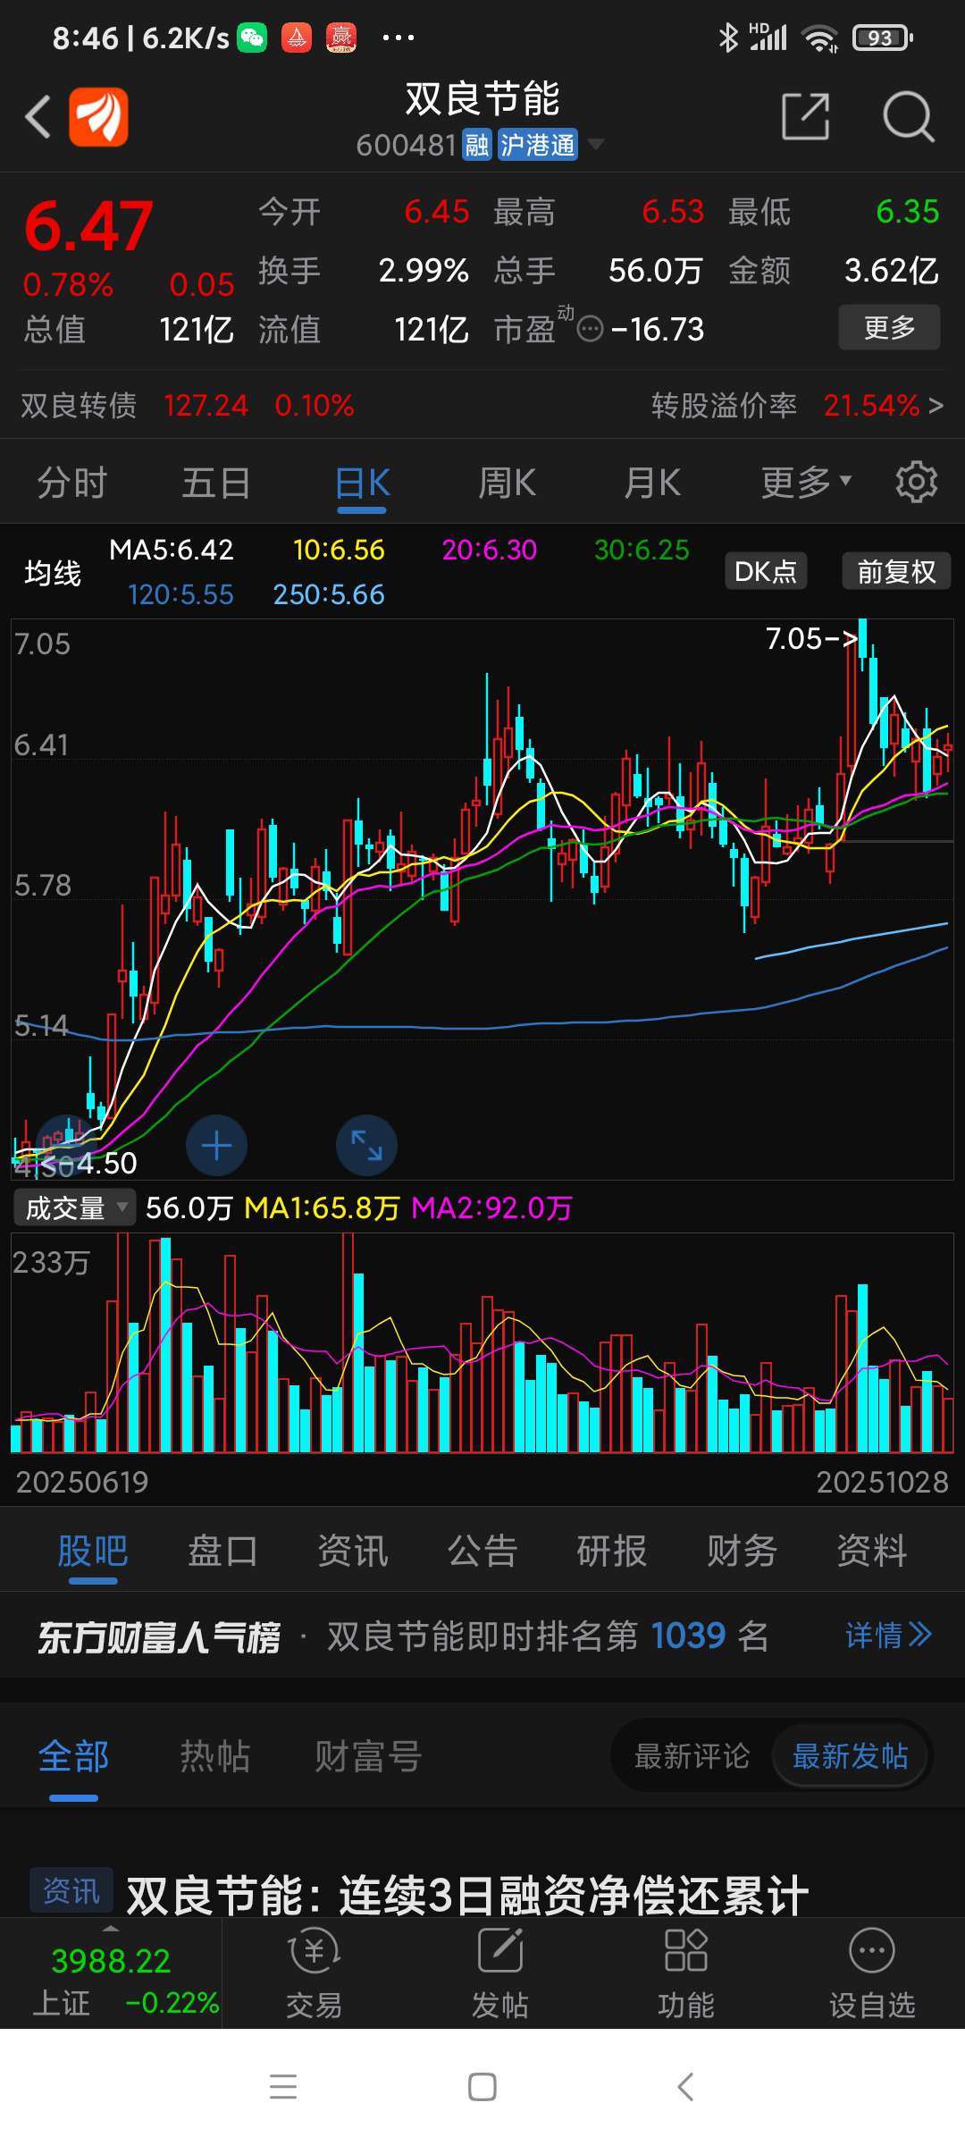Tap the share icon in header
The width and height of the screenshot is (965, 2145).
pyautogui.click(x=806, y=116)
